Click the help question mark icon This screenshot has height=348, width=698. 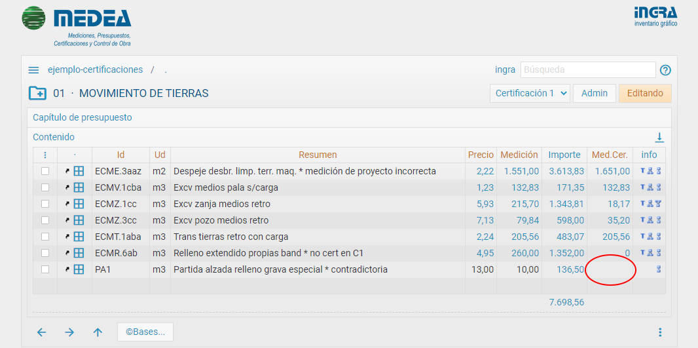pyautogui.click(x=665, y=70)
